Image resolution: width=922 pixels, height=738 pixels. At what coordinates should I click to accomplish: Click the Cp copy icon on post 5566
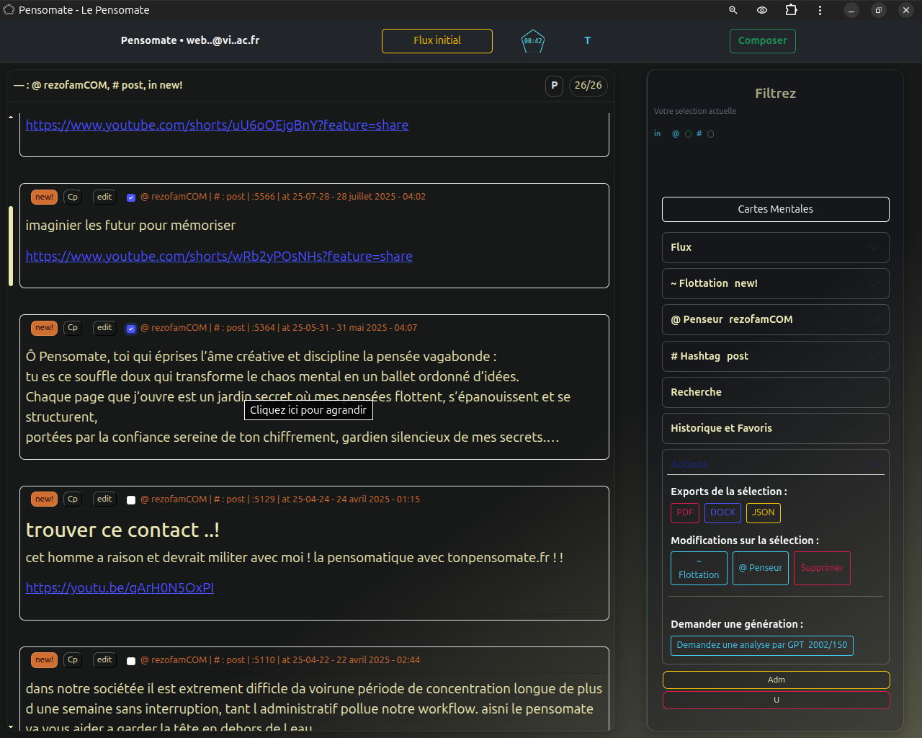[x=73, y=197]
